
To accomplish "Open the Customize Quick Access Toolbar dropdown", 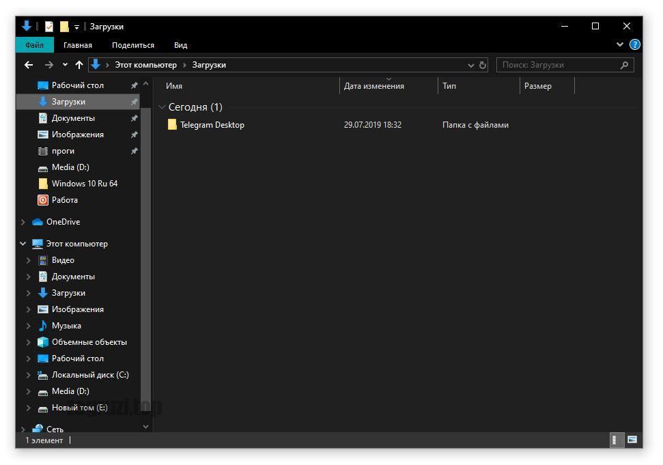I will coord(76,27).
